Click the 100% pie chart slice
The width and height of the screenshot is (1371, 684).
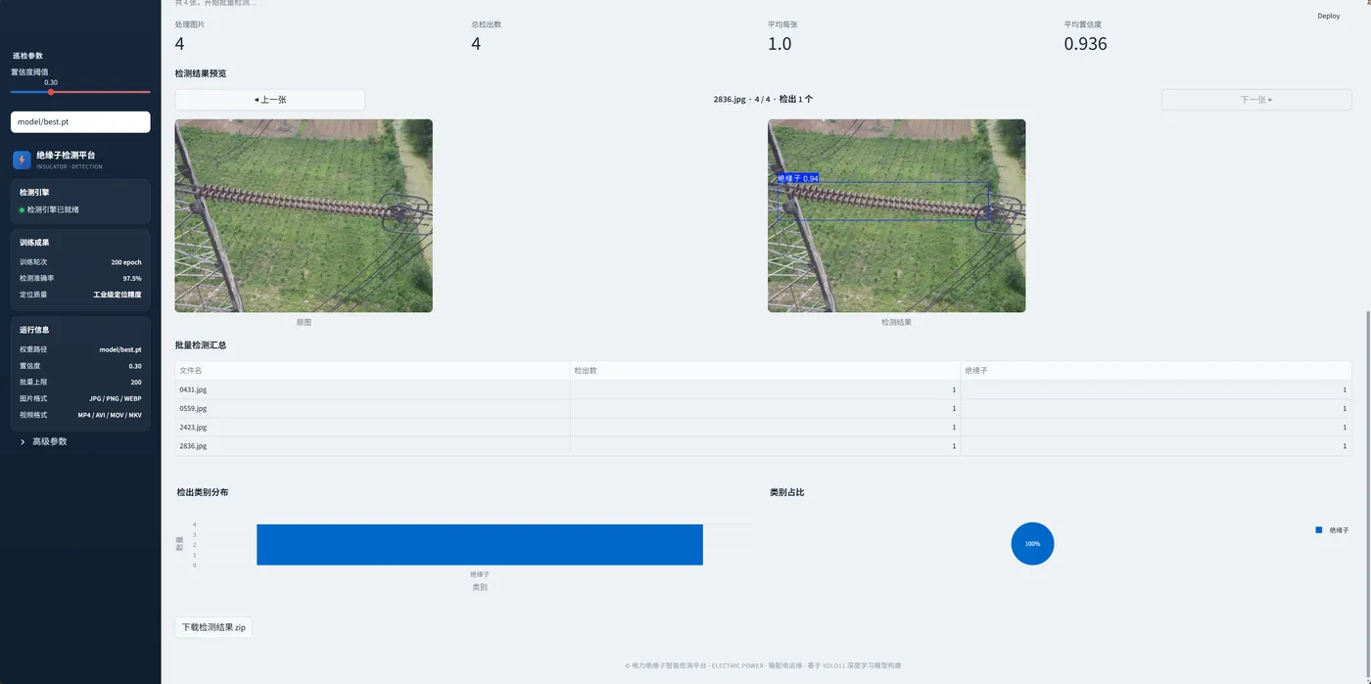(1032, 544)
